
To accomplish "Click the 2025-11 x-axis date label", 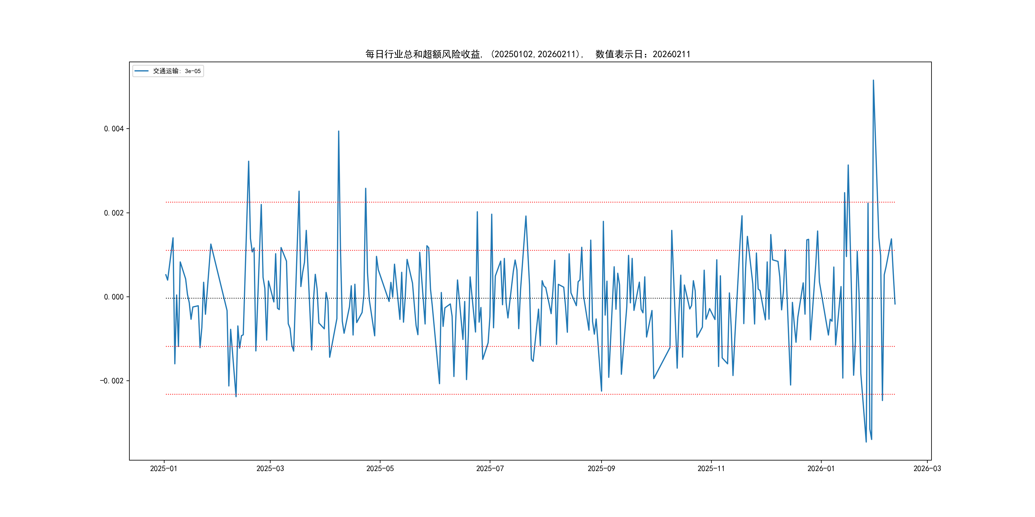I will click(711, 468).
